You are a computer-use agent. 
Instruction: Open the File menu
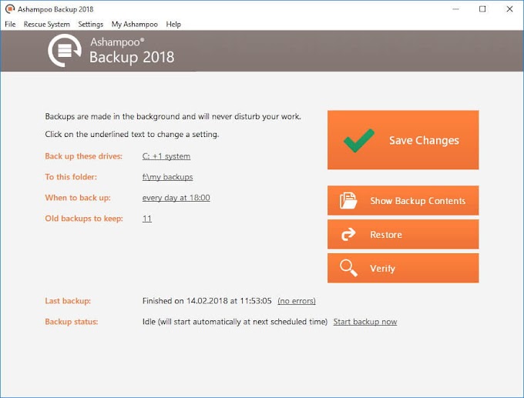point(10,25)
